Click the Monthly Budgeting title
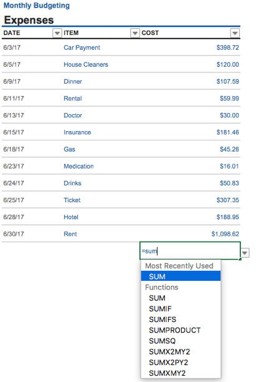The image size is (259, 382). point(37,6)
